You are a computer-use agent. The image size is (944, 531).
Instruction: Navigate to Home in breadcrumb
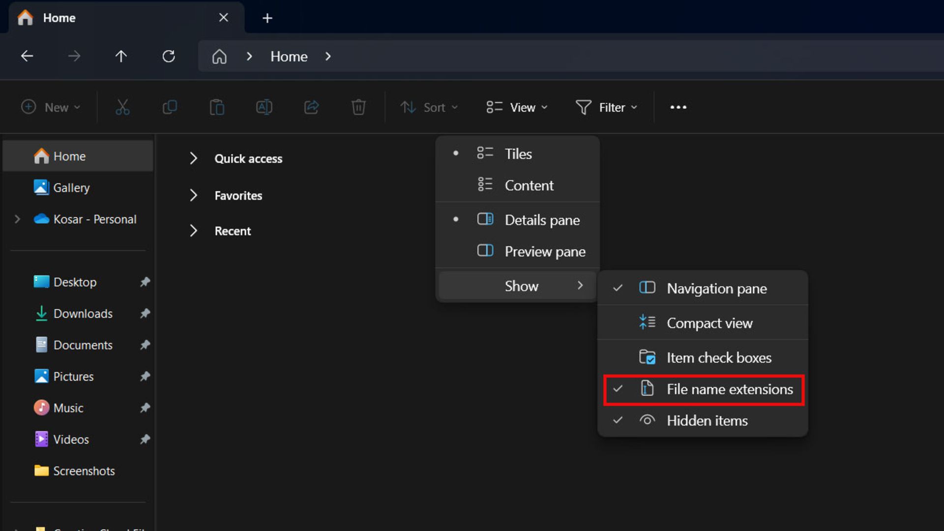(289, 57)
